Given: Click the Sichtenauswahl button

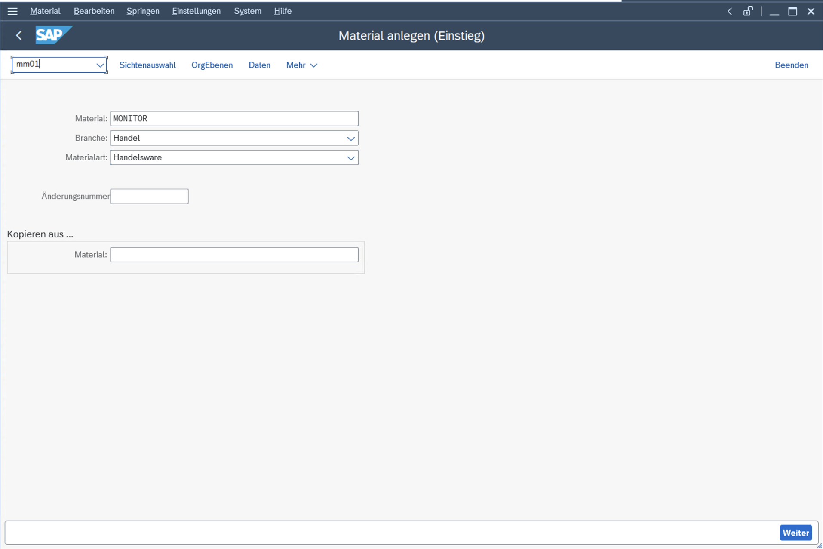Looking at the screenshot, I should [x=147, y=65].
